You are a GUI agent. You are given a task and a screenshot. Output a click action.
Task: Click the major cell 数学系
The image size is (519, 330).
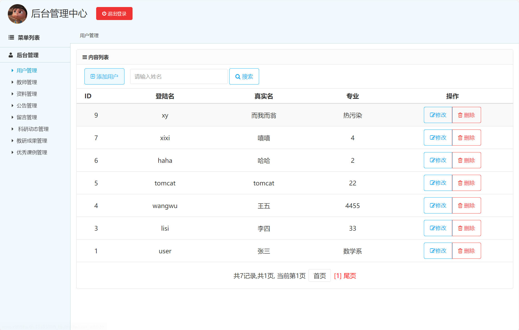pyautogui.click(x=352, y=251)
